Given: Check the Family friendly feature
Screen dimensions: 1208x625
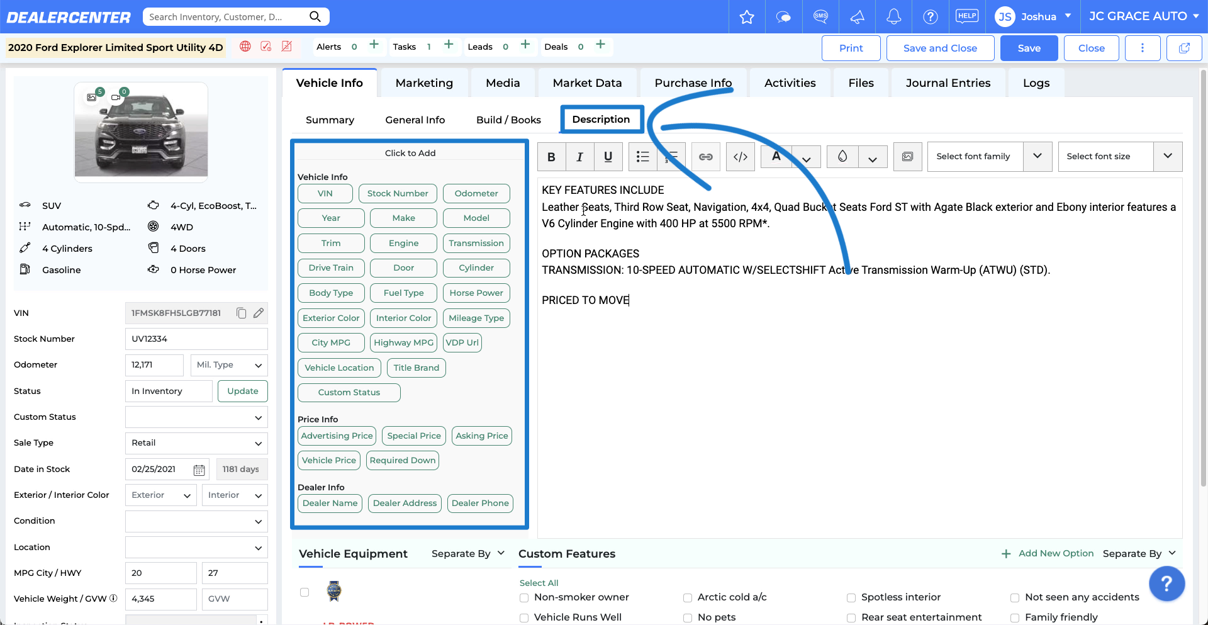Looking at the screenshot, I should (1015, 617).
